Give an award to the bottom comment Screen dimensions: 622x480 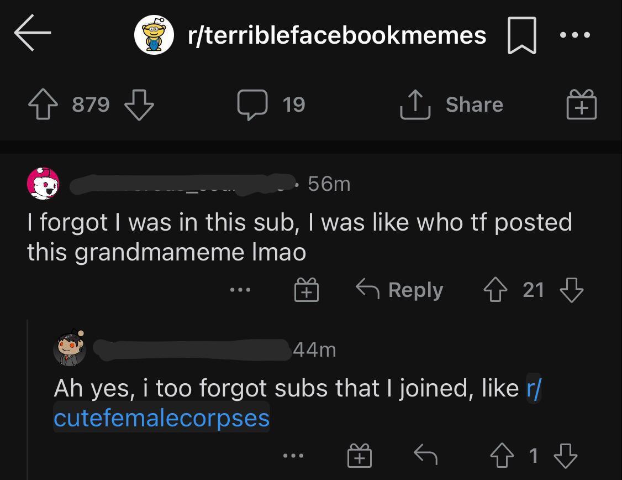click(x=359, y=455)
